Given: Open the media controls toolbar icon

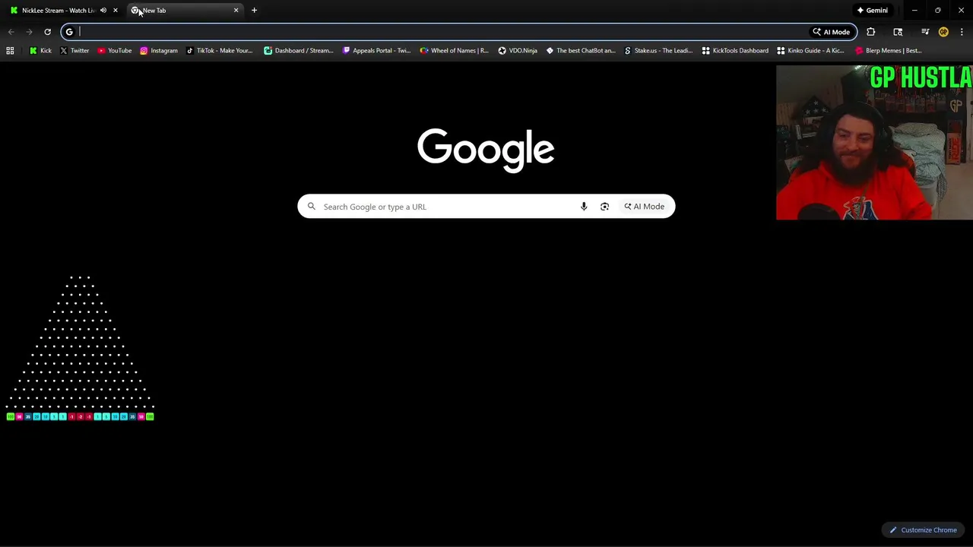Looking at the screenshot, I should (925, 32).
